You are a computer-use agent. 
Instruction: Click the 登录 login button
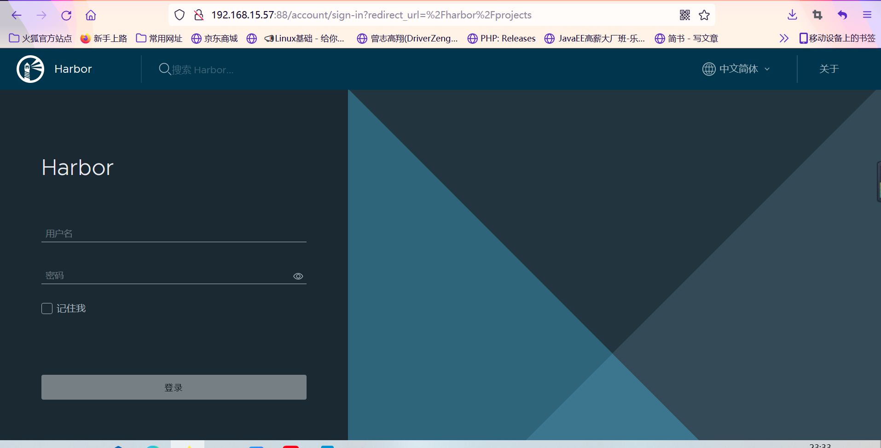pos(174,387)
